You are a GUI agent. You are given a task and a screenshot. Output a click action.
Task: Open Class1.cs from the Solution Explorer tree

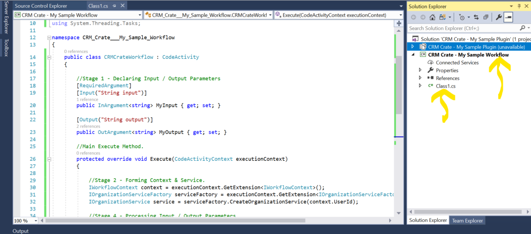coord(446,86)
